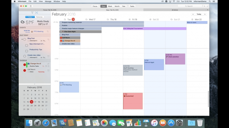Open System Preferences gear in dock
The image size is (229, 128).
coord(179,123)
